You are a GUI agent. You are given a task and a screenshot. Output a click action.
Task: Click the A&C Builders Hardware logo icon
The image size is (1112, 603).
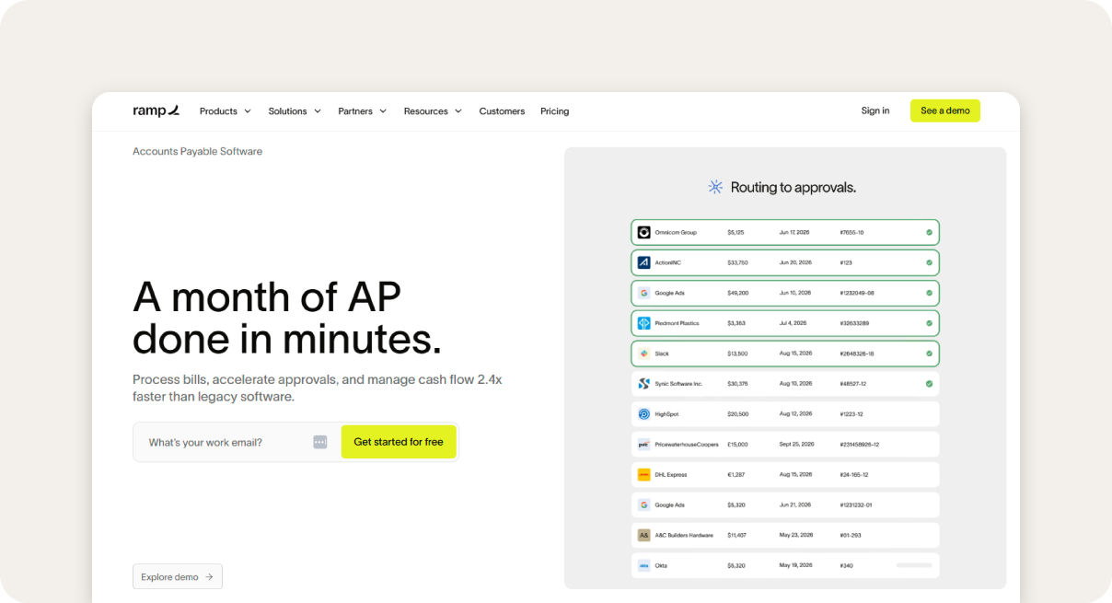coord(643,535)
